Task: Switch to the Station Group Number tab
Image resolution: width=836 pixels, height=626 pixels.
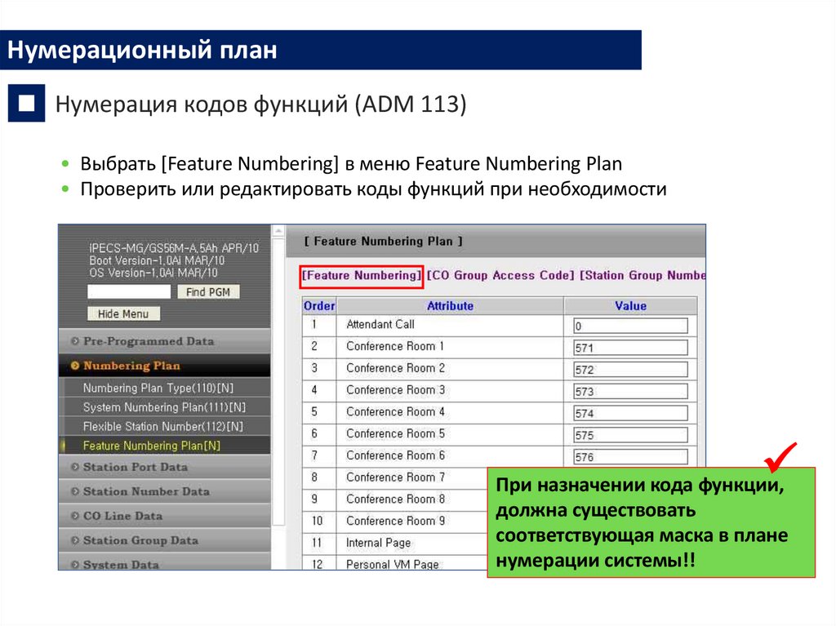Action: coord(643,276)
